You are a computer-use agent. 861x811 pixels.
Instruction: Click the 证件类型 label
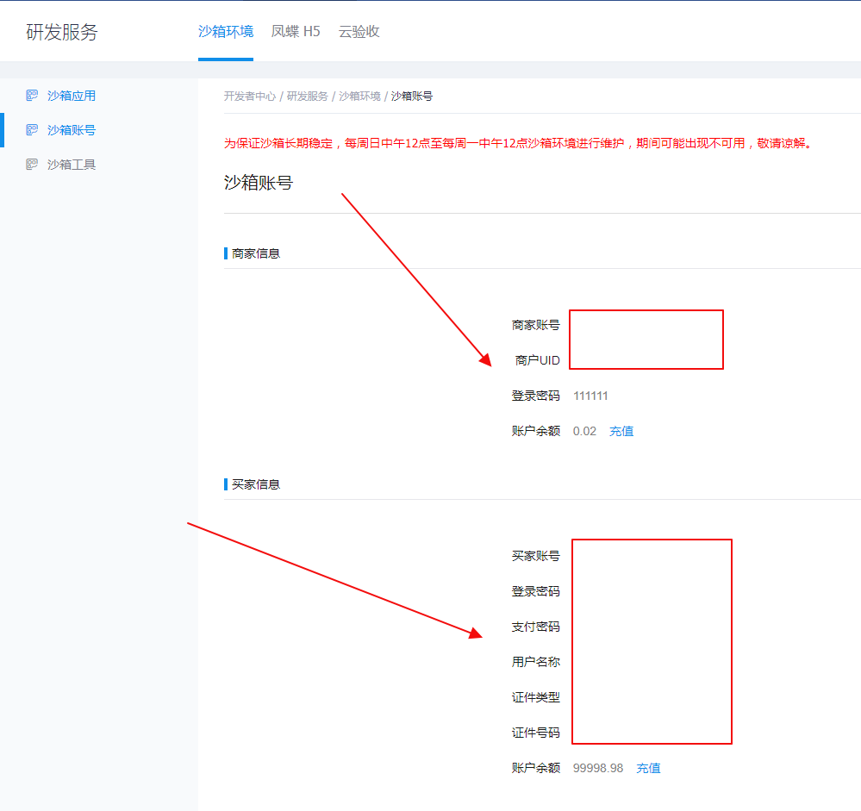536,697
